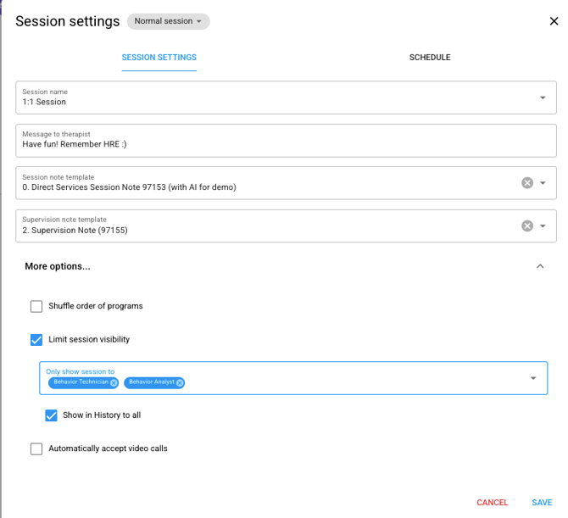Uncheck Show in History to all

51,415
